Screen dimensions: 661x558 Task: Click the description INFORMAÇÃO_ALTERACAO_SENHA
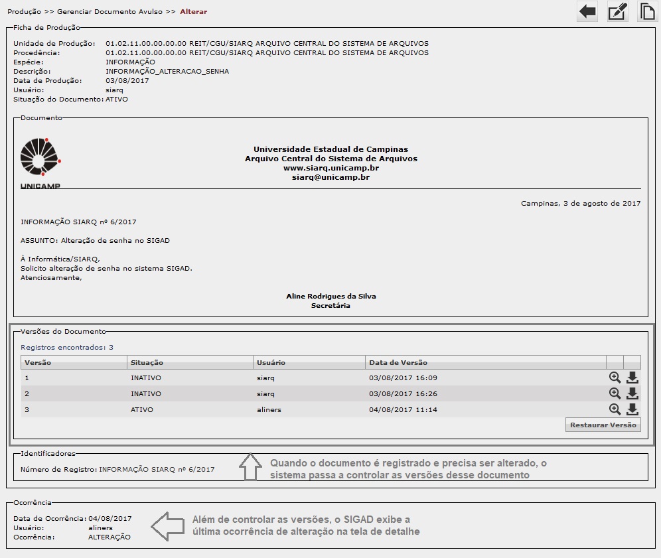click(167, 72)
